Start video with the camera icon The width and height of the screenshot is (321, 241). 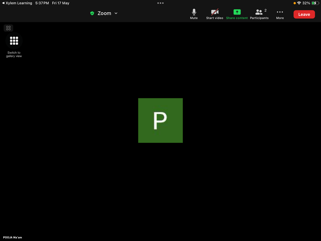[x=214, y=12]
